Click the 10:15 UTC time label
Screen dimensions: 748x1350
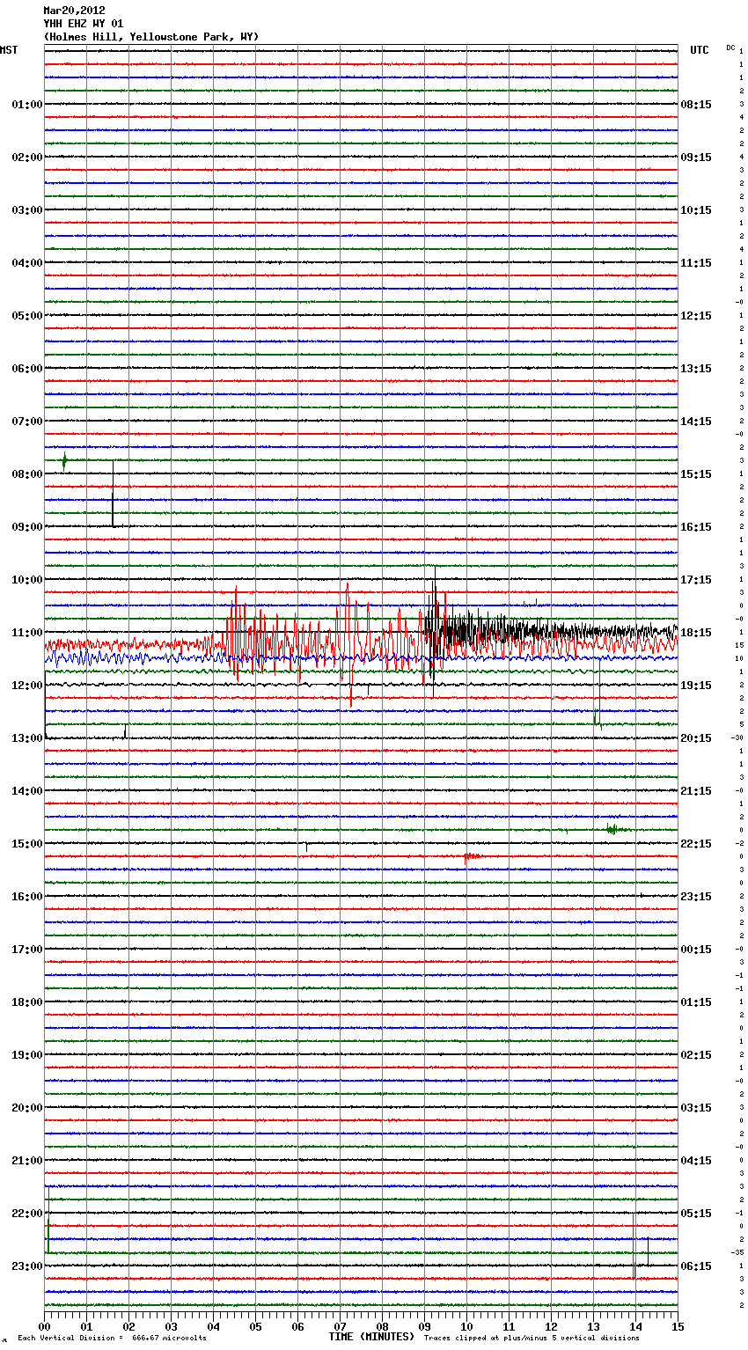(696, 210)
